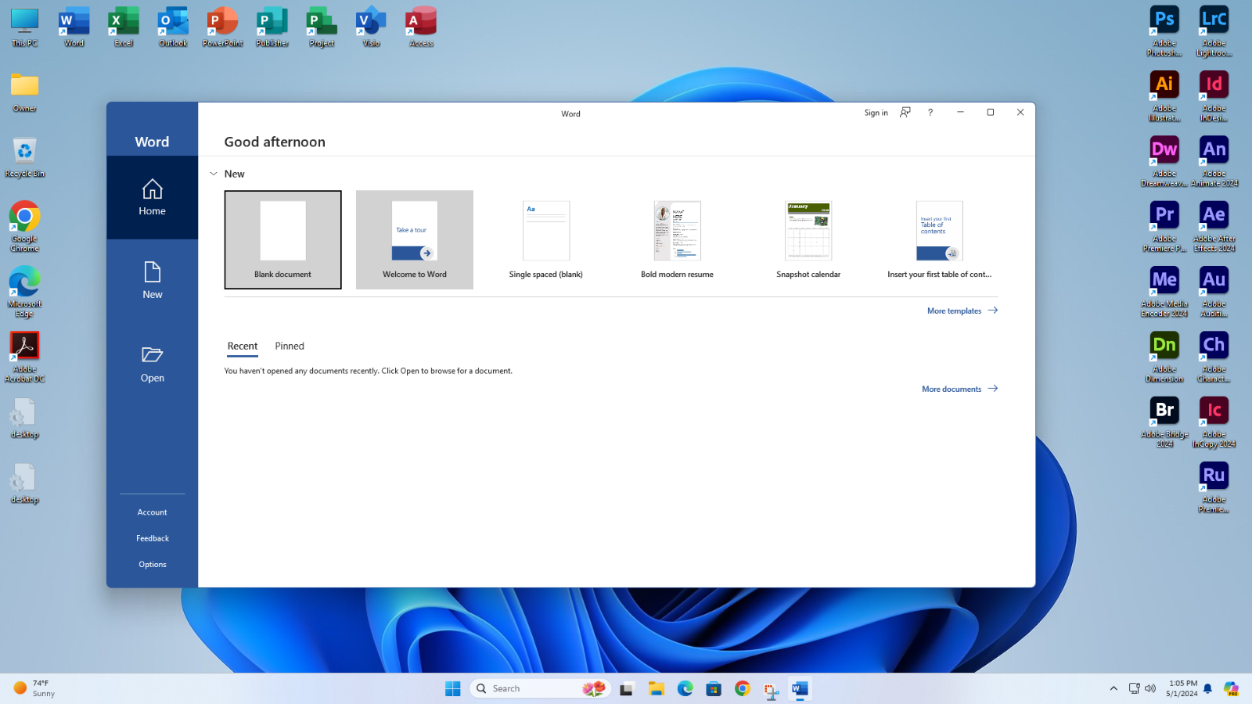The width and height of the screenshot is (1252, 704).
Task: Collapse the New templates section chevron
Action: [x=214, y=174]
